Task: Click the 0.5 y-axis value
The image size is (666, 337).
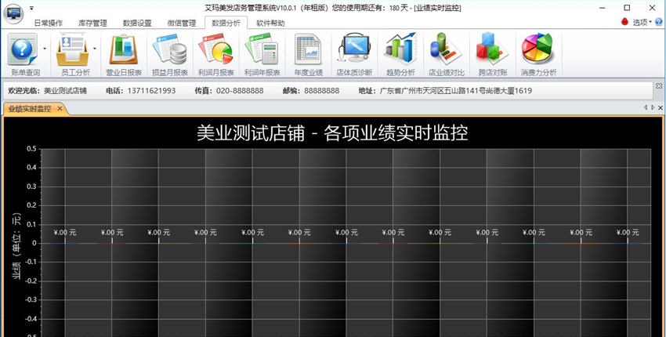Action: (31, 149)
